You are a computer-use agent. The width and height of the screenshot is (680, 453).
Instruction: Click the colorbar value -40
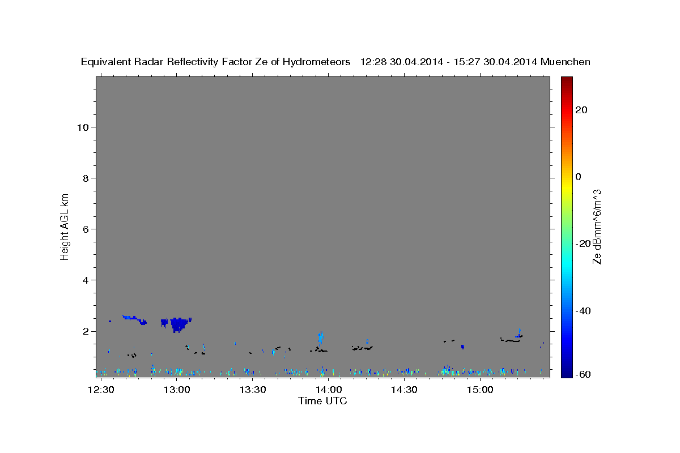coord(583,311)
